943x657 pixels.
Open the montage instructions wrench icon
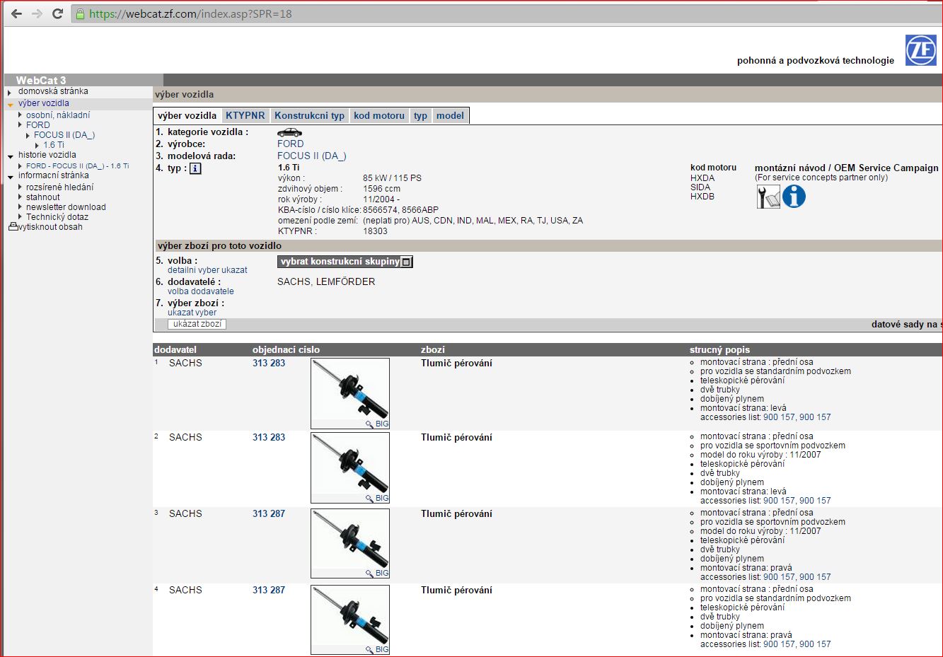coord(768,197)
